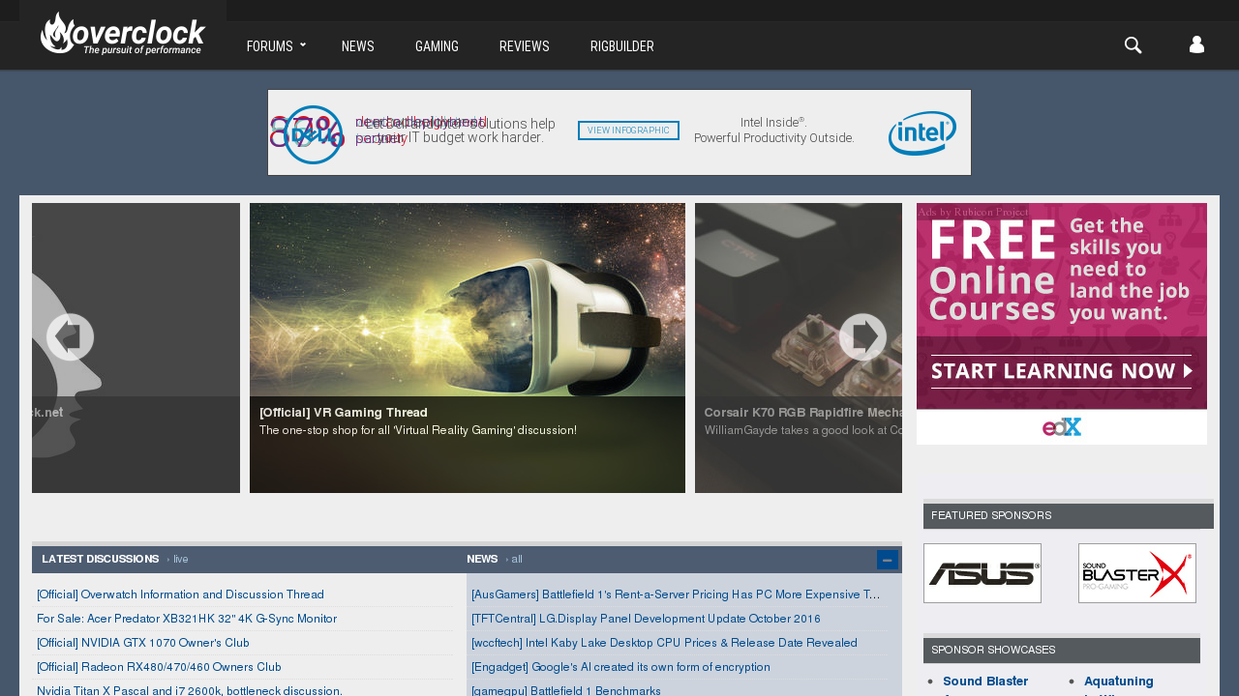
Task: Open the site search magnifier icon
Action: click(x=1133, y=45)
